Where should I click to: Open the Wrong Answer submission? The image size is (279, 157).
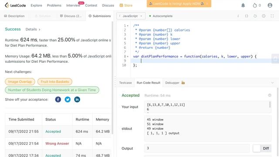[57, 143]
